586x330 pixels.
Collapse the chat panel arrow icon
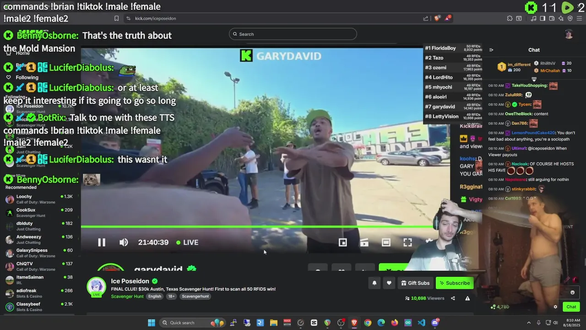click(x=491, y=50)
